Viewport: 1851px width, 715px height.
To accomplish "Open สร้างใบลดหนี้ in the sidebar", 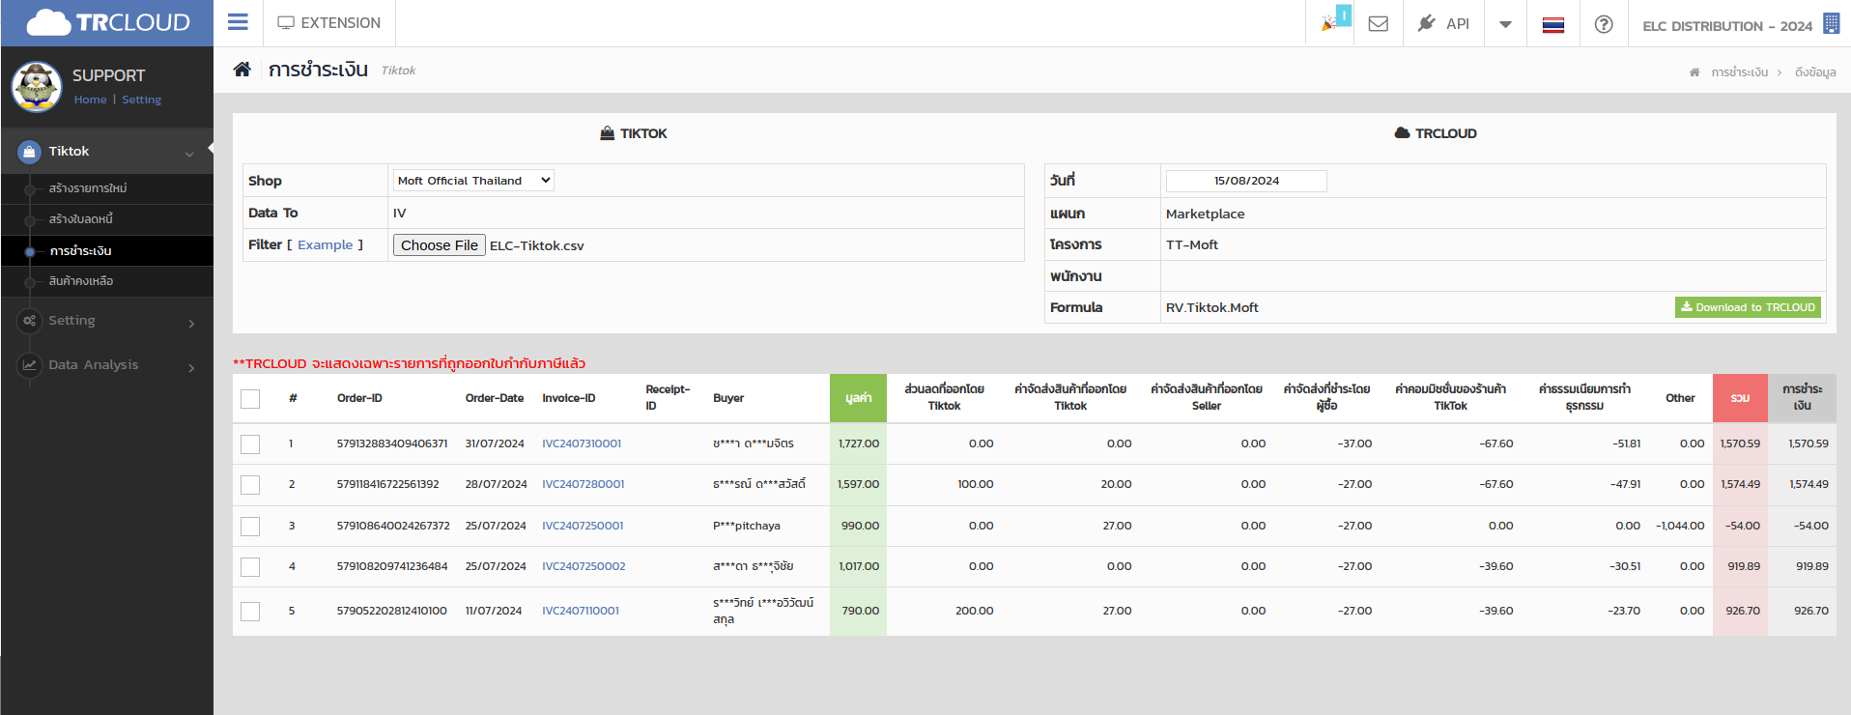I will pos(81,219).
